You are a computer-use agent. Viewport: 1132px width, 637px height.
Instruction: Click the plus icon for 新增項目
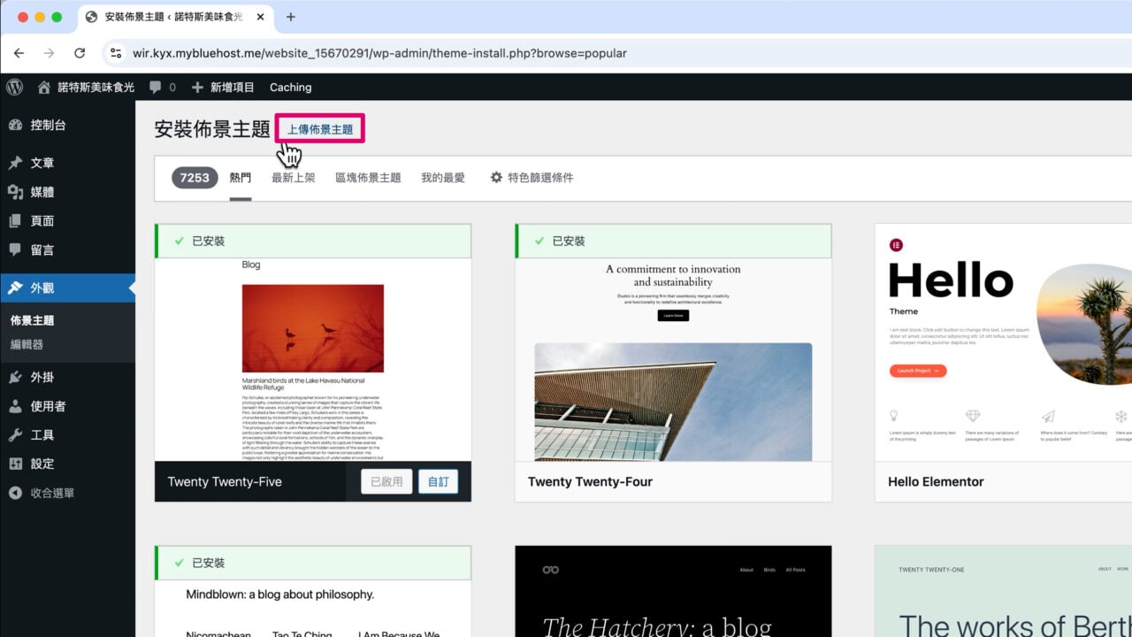(197, 87)
